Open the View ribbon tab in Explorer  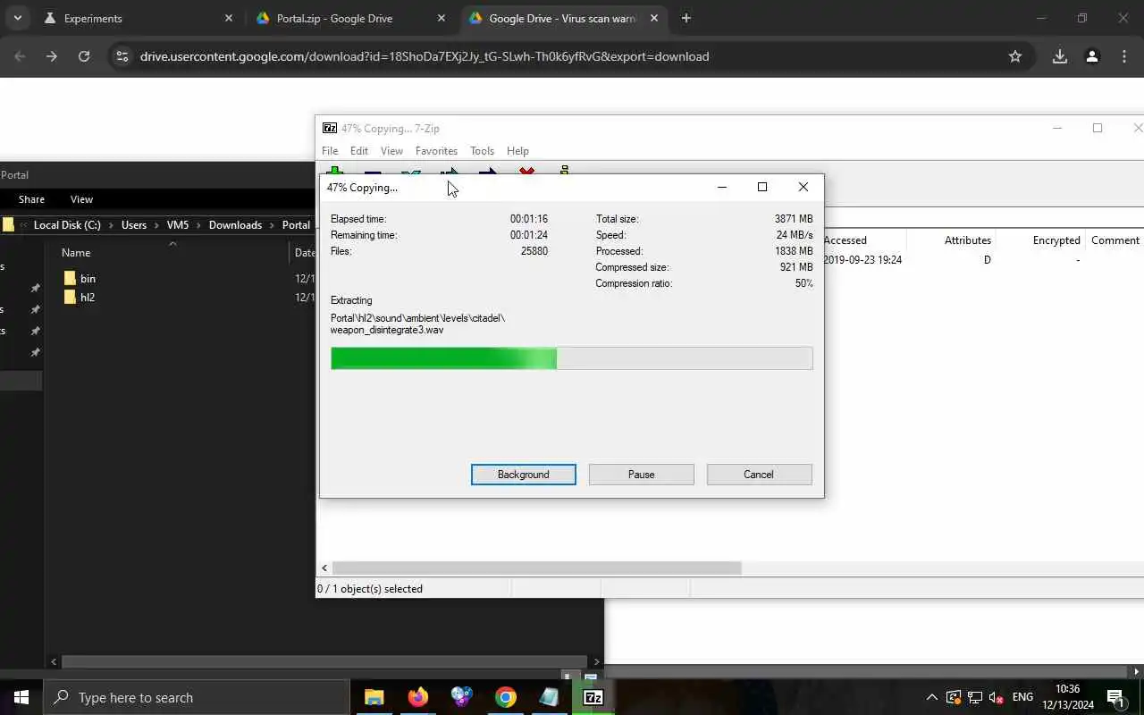[81, 199]
